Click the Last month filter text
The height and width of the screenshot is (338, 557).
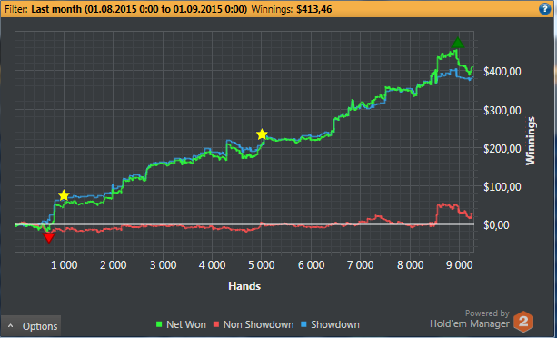coord(139,9)
